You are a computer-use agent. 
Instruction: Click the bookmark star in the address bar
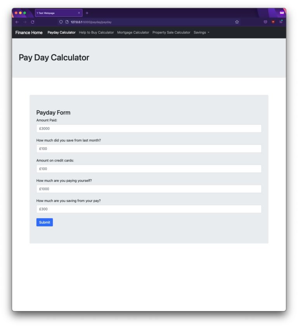(237, 22)
